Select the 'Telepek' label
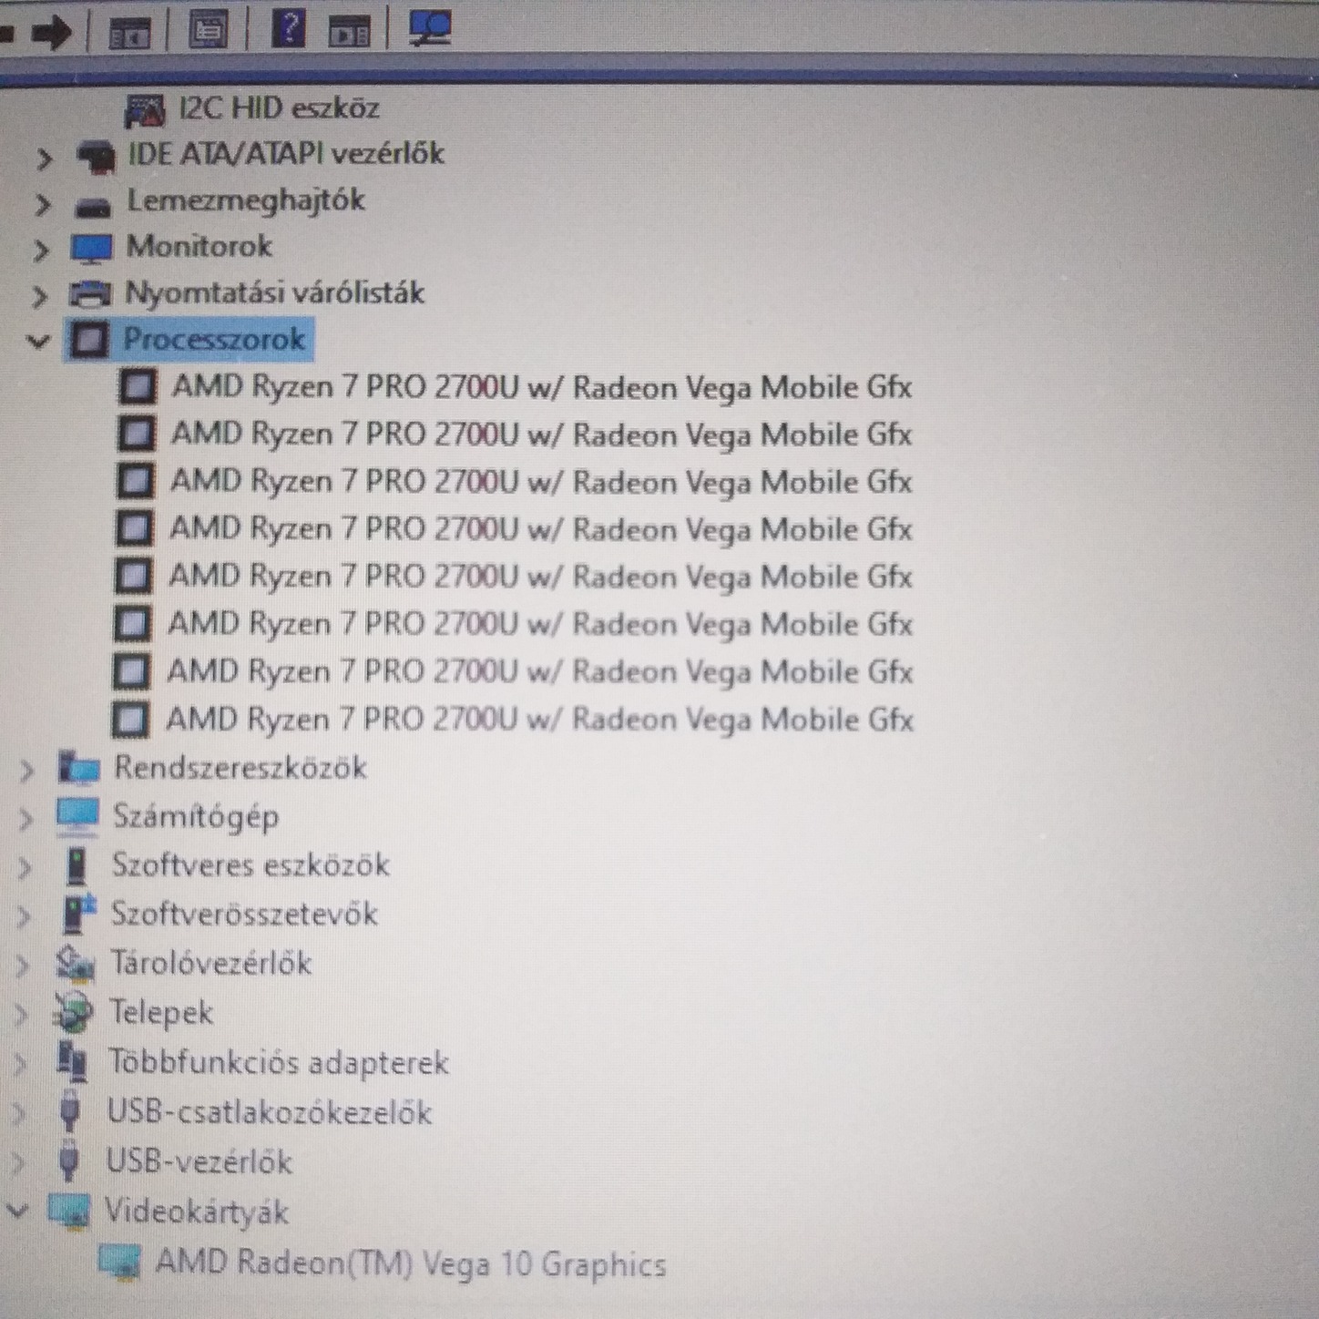This screenshot has width=1319, height=1319. 160,1013
